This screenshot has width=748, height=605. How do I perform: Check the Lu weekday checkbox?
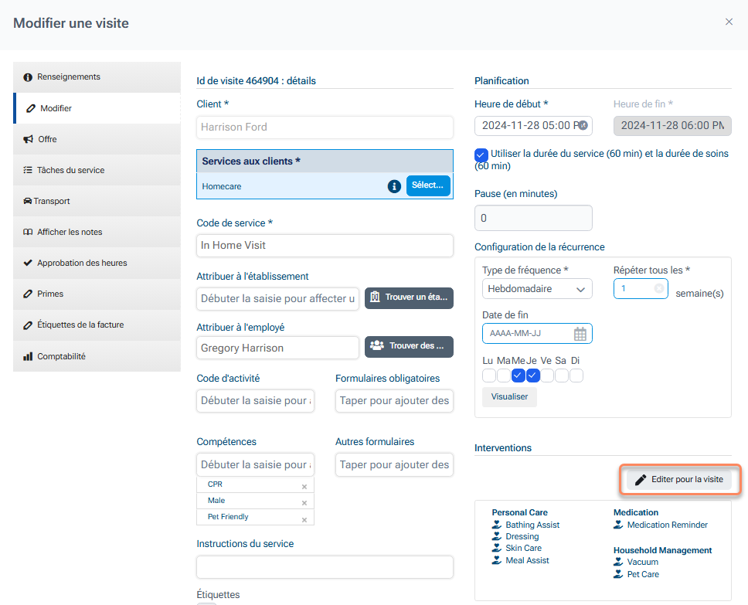[488, 376]
